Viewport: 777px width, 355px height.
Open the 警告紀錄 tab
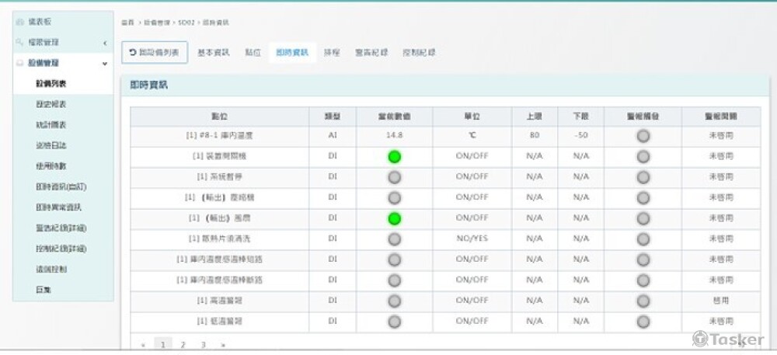pyautogui.click(x=371, y=53)
